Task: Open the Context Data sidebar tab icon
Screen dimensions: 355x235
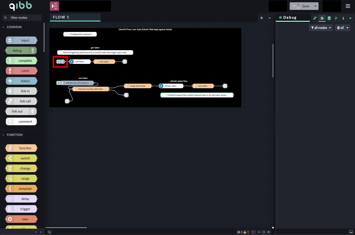Action: point(329,18)
